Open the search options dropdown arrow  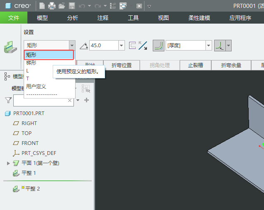coord(78,100)
